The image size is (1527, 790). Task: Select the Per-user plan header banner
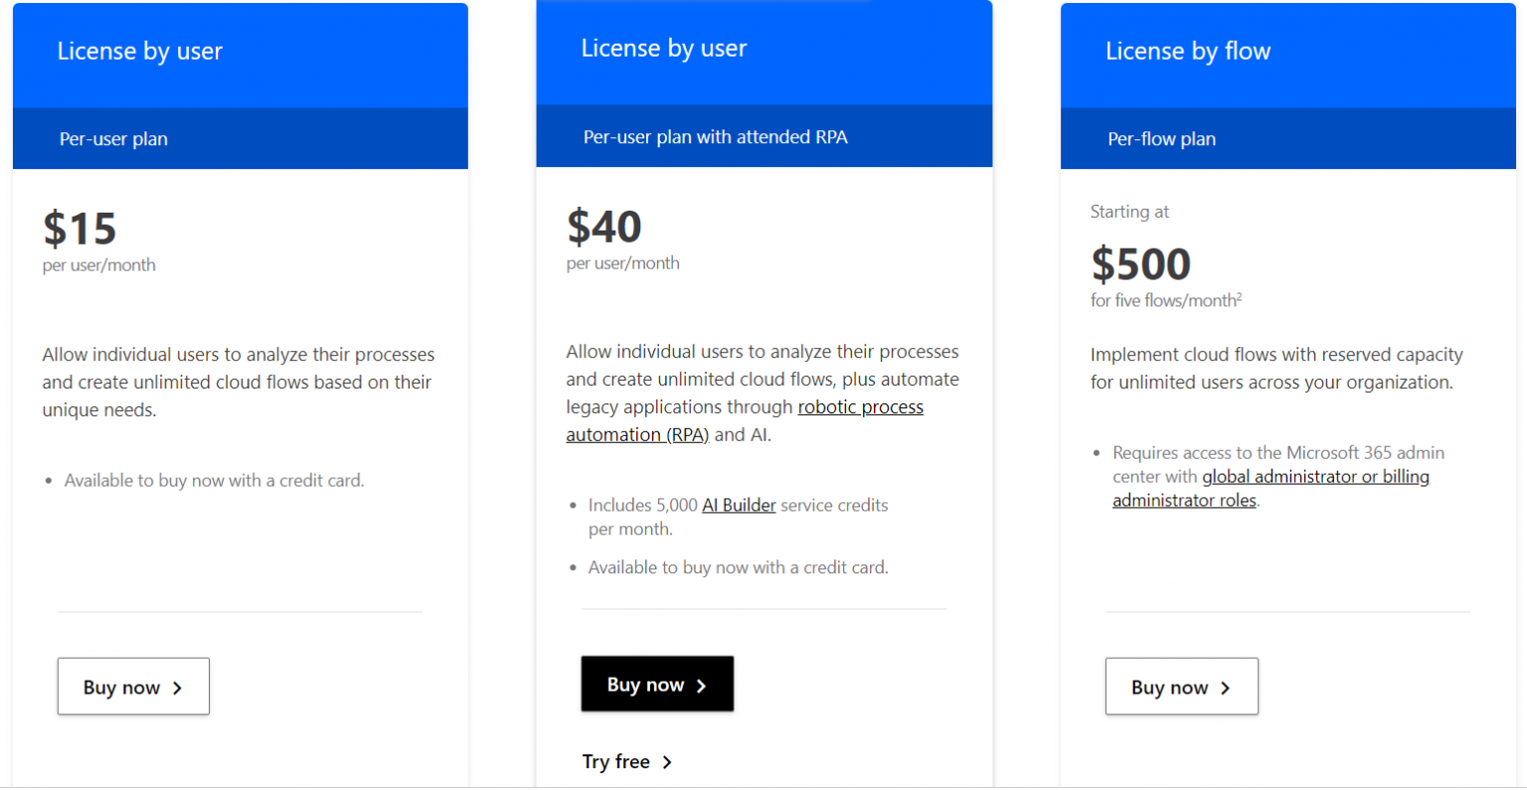click(x=240, y=139)
